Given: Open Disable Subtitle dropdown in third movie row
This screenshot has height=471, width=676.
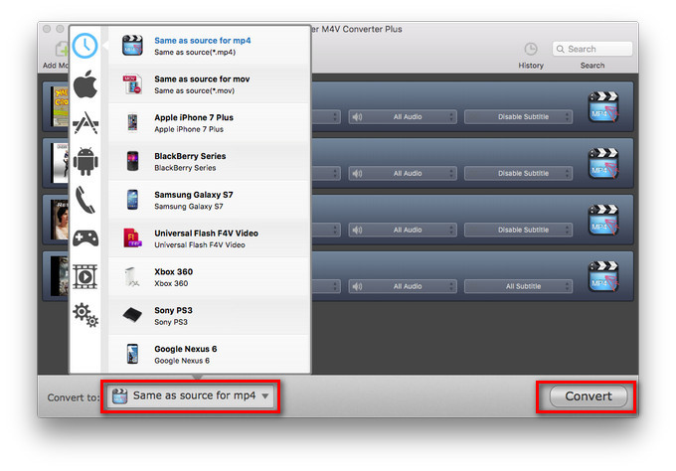Looking at the screenshot, I should click(x=518, y=230).
